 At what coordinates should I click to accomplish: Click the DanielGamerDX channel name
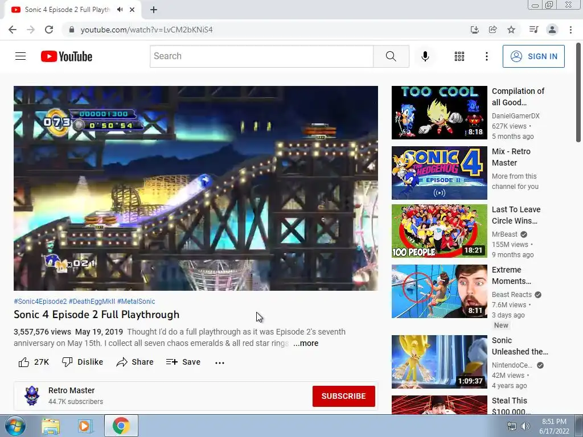tap(515, 116)
